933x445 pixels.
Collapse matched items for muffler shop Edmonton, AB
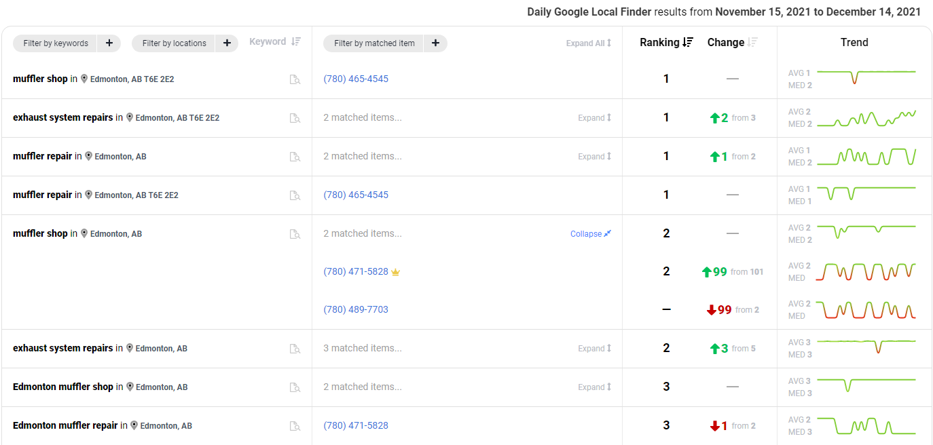(x=591, y=234)
